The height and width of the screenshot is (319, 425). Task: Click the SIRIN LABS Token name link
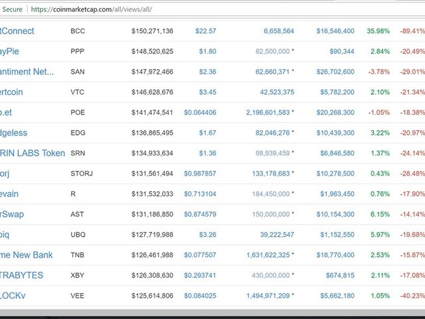click(33, 154)
